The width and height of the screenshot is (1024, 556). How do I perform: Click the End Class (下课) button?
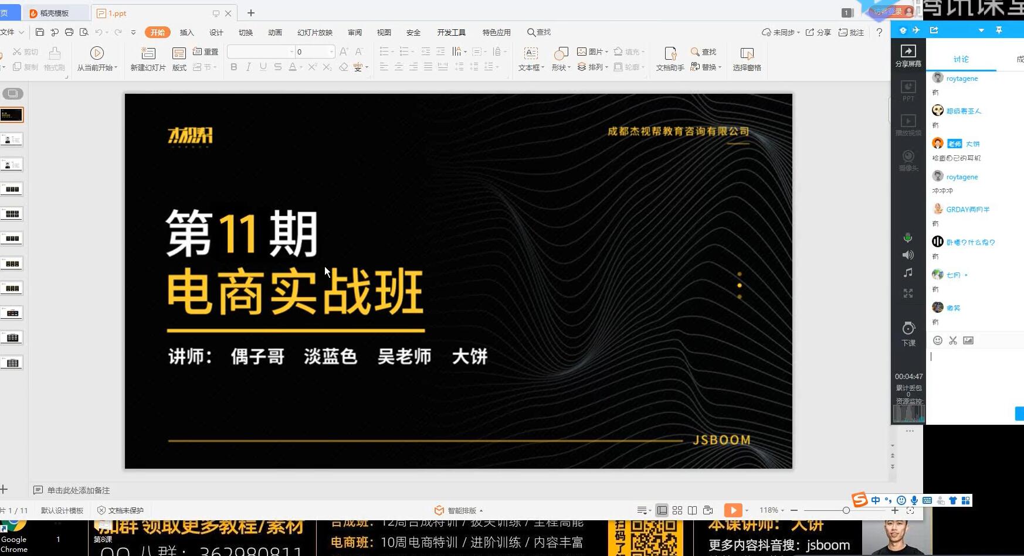908,334
